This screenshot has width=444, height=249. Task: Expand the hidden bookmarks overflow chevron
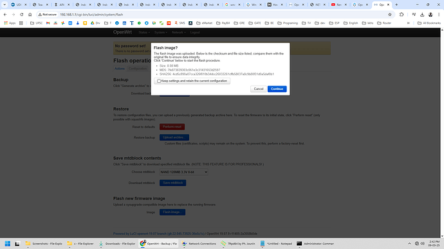coord(409,23)
